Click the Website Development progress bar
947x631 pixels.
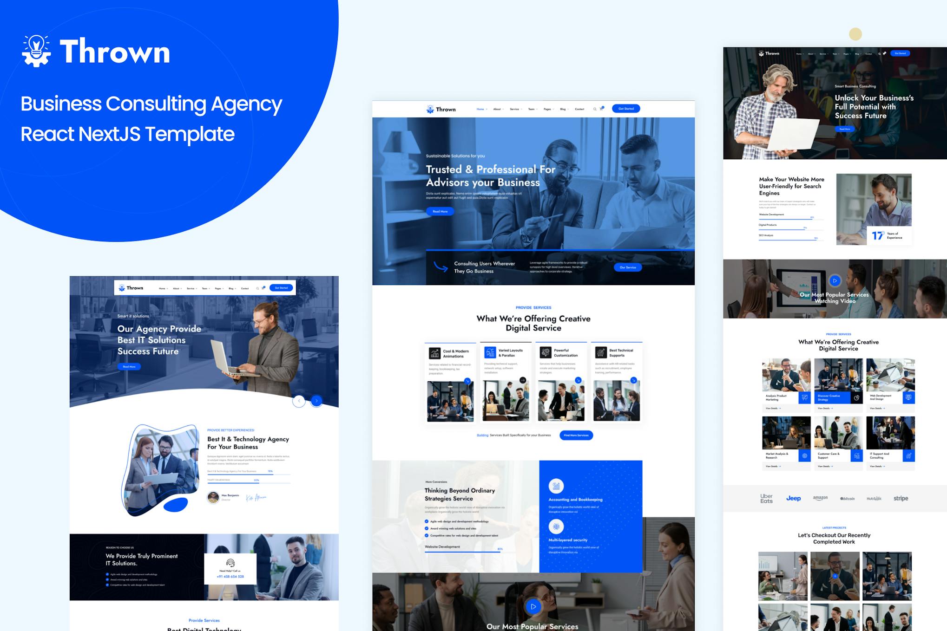point(462,551)
